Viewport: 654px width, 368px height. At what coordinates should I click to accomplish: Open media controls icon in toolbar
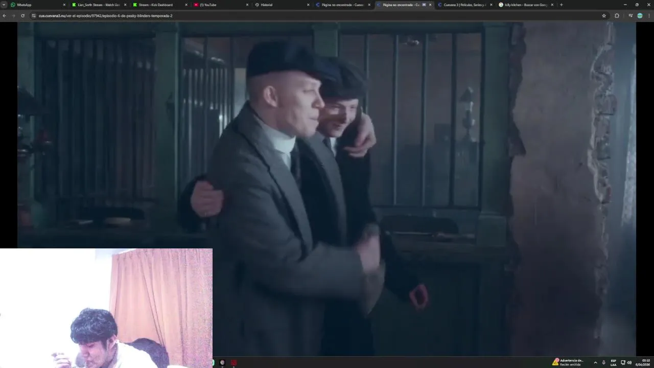coord(630,16)
